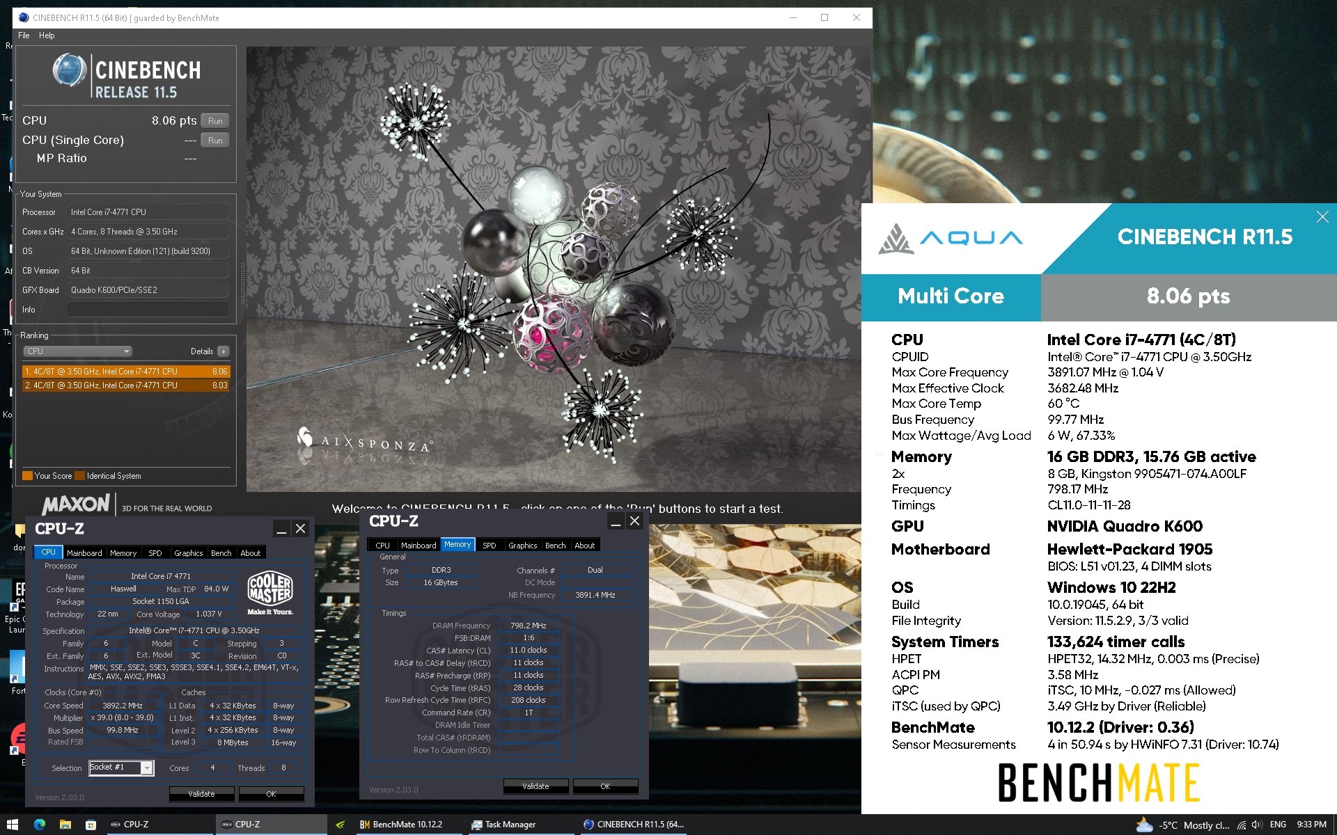
Task: Open ranking Details arrow button
Action: pyautogui.click(x=224, y=351)
